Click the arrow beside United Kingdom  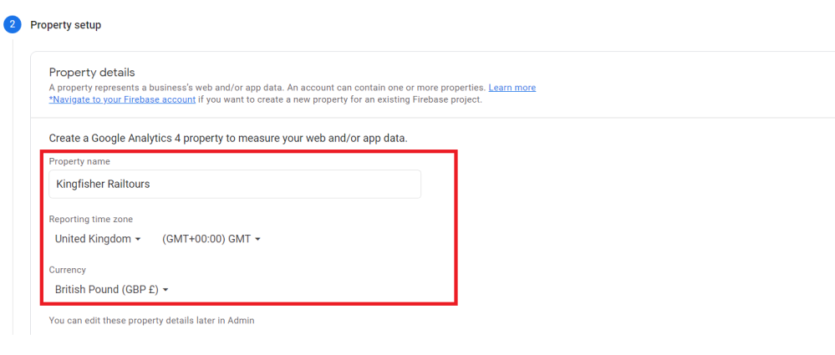pyautogui.click(x=137, y=240)
